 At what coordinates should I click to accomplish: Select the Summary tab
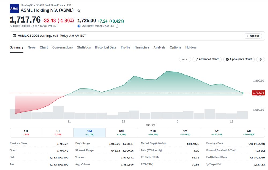(16, 47)
